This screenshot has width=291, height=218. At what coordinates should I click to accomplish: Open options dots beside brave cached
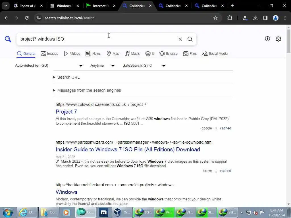coord(216,171)
